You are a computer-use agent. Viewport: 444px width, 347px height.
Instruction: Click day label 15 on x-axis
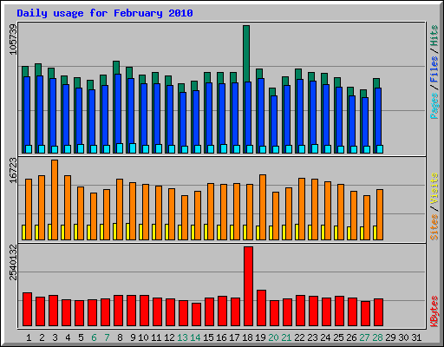coord(208,337)
